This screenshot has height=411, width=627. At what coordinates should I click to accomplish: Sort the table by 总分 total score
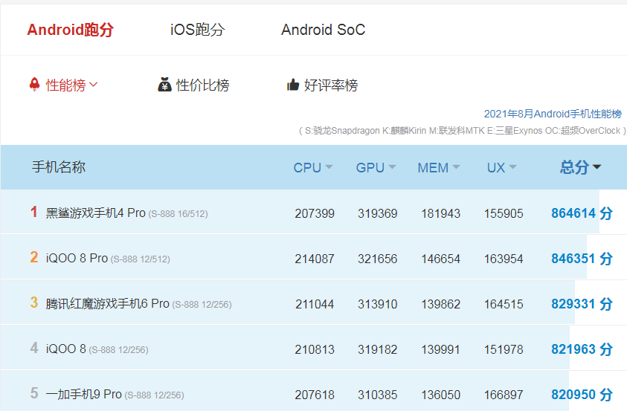coord(580,167)
